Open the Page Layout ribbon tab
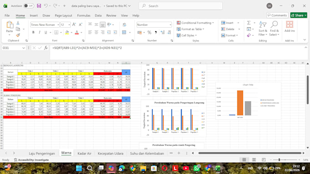 [x=63, y=15]
